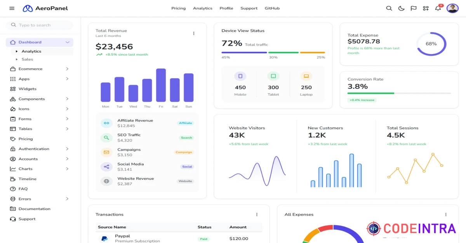Expand the Errors submenu arrow

coord(67,199)
